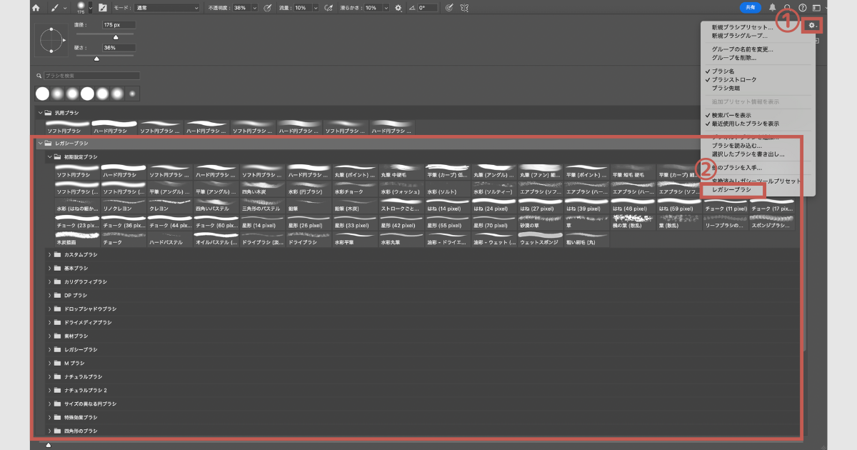Screen dimensions: 857x450
Task: Select the Home icon in the options bar
Action: [35, 8]
